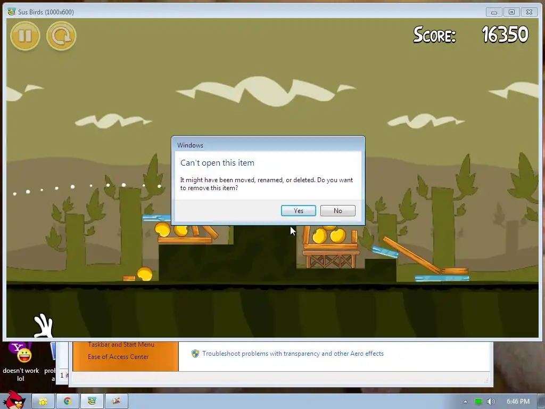Click the score value 16350
This screenshot has width=545, height=409.
tap(505, 35)
